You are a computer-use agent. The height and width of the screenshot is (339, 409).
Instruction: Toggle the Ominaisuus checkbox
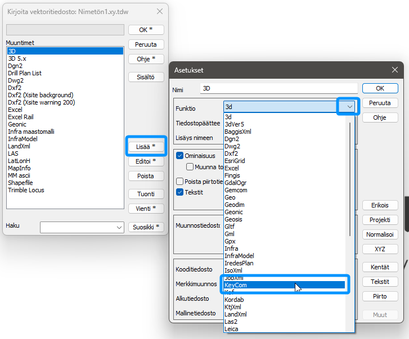(180, 155)
